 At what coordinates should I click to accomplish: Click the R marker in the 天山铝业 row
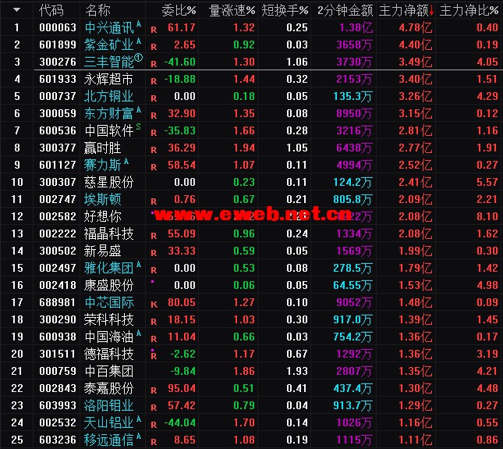point(154,425)
